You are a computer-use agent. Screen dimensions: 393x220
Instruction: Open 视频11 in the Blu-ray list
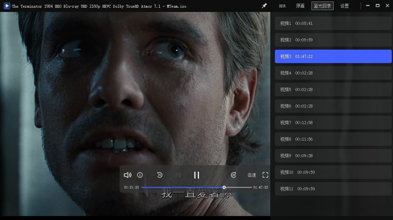[333, 189]
